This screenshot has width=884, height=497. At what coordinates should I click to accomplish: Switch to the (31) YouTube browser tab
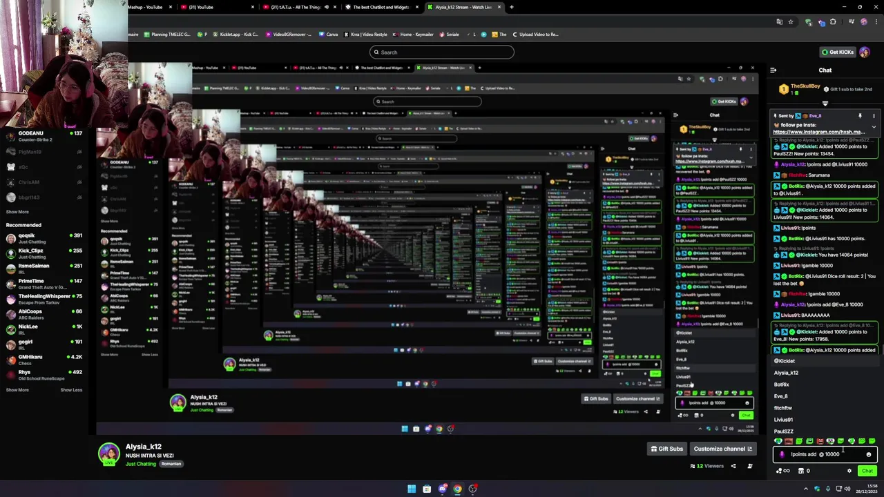(217, 7)
